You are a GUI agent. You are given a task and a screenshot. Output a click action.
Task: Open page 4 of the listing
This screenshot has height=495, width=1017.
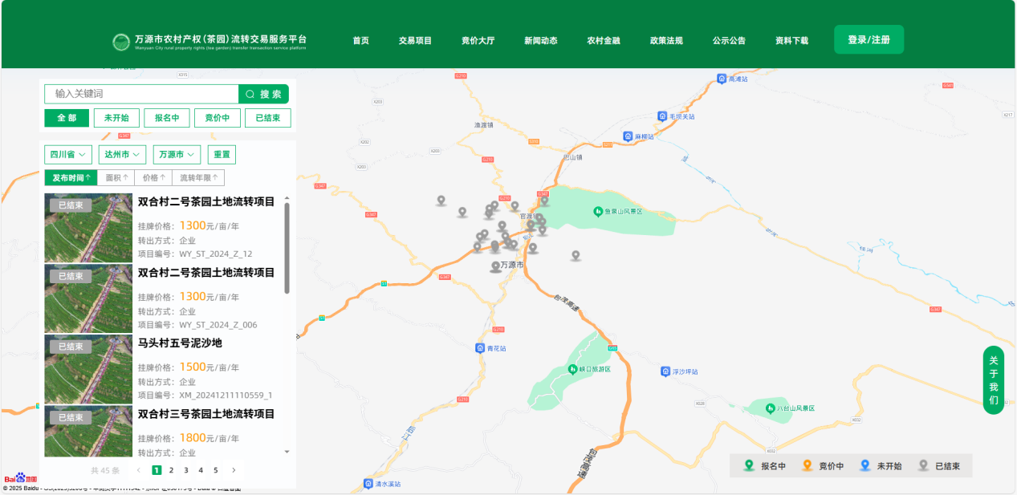click(x=201, y=470)
